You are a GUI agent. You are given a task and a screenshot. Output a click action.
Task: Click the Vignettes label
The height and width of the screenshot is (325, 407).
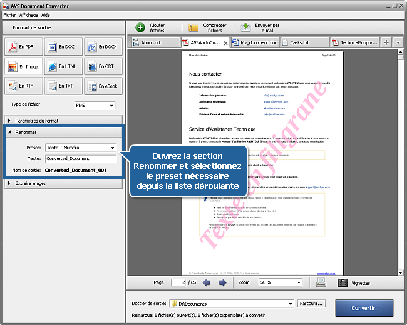click(361, 283)
